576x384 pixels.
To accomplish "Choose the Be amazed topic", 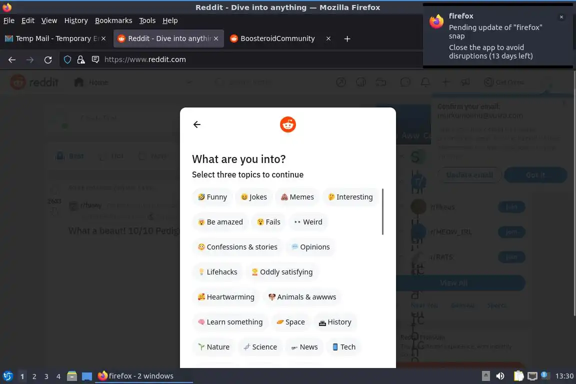I will 220,222.
